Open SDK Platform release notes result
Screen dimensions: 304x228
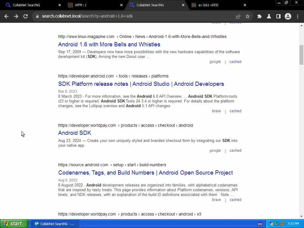tap(141, 84)
